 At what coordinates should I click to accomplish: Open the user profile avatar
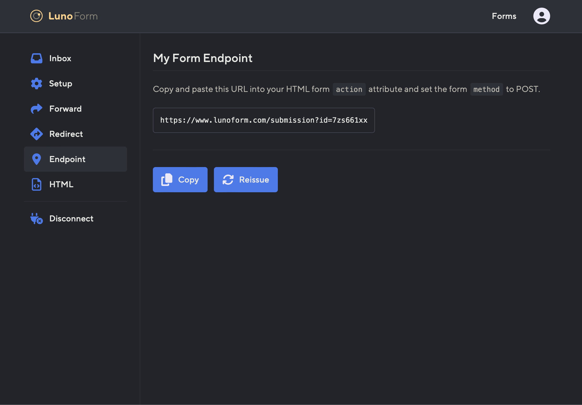pos(541,16)
